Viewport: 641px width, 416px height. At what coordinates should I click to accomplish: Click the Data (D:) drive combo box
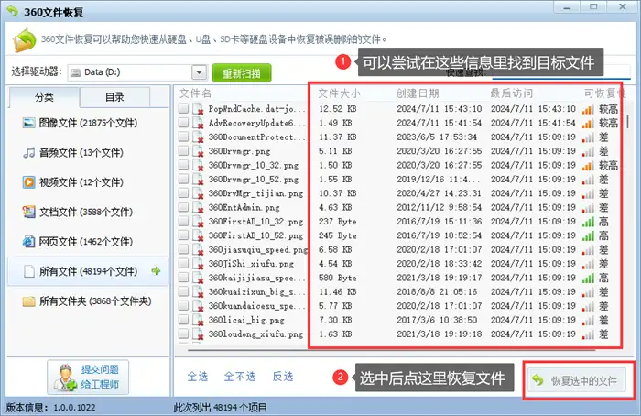click(137, 72)
